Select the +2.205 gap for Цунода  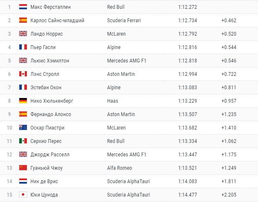(x=229, y=194)
